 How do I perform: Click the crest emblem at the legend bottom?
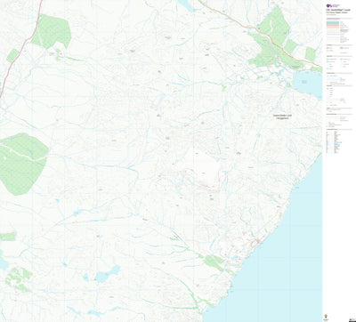click(x=326, y=317)
